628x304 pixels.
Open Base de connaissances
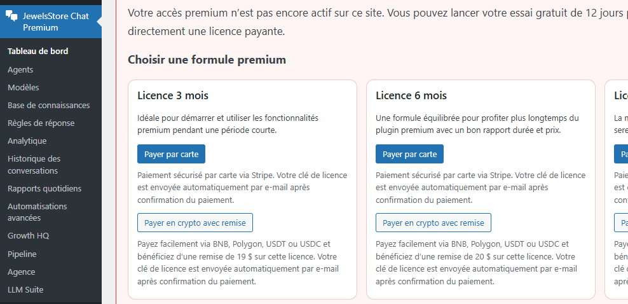pyautogui.click(x=49, y=106)
